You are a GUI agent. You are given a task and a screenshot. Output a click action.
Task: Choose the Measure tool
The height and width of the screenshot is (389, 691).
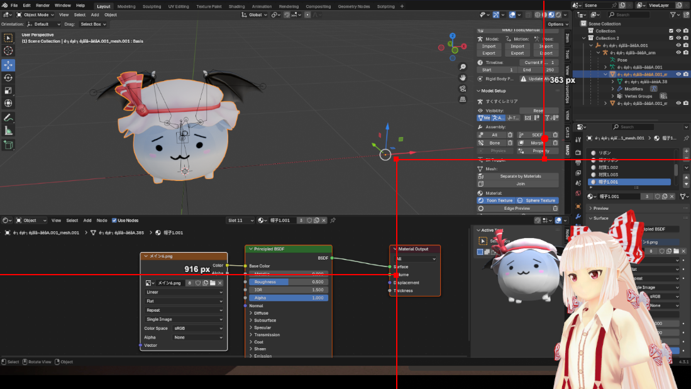[8, 131]
